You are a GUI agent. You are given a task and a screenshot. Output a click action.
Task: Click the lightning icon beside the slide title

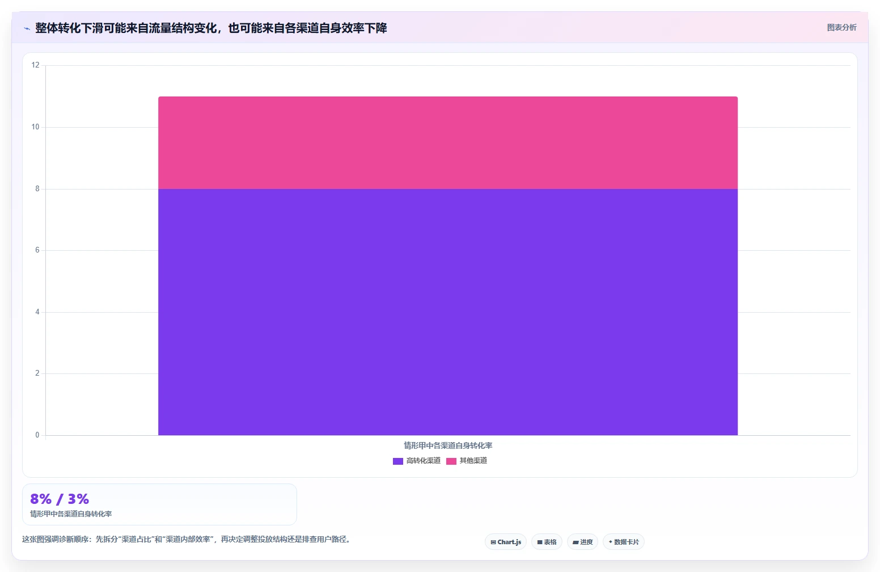pyautogui.click(x=27, y=28)
